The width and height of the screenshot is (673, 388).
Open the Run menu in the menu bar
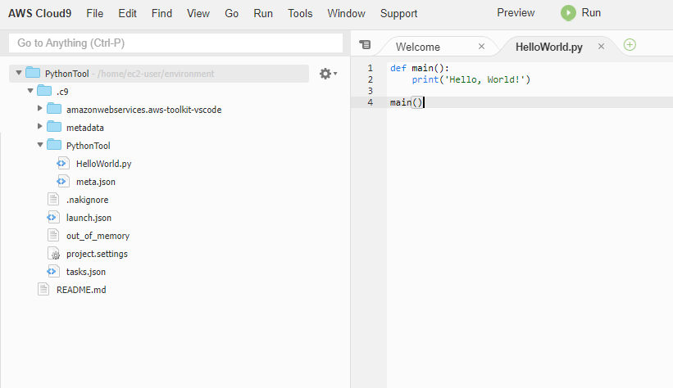263,14
